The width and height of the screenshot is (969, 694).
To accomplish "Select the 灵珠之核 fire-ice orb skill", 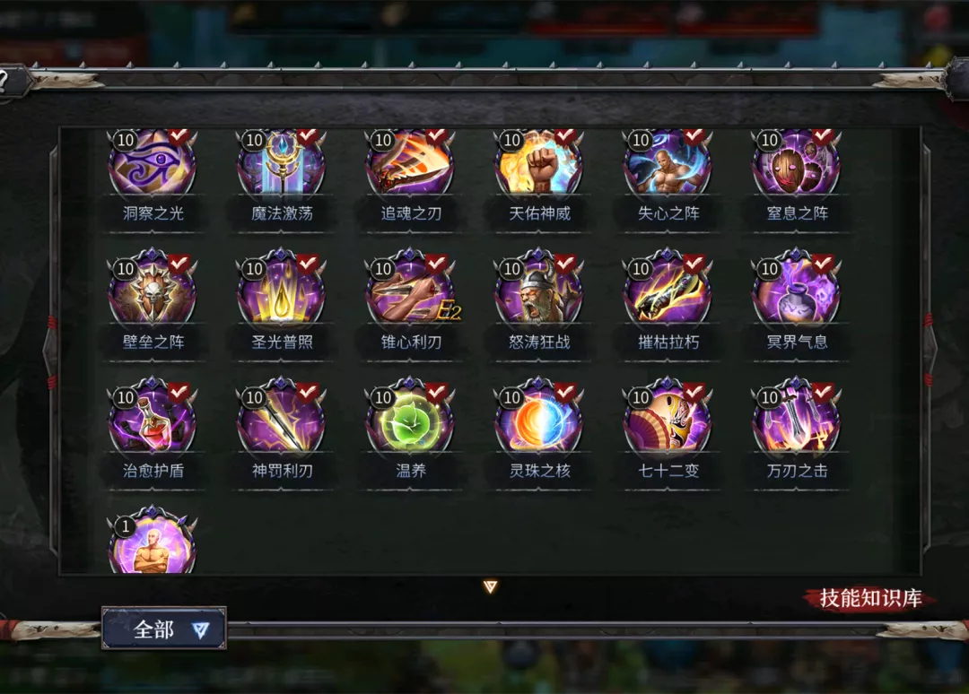I will pyautogui.click(x=539, y=417).
